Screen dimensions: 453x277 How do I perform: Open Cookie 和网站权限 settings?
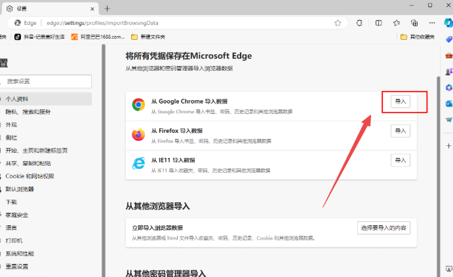pos(30,176)
